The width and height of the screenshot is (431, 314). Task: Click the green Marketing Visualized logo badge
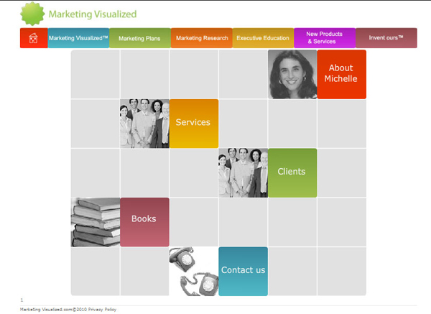pos(32,13)
